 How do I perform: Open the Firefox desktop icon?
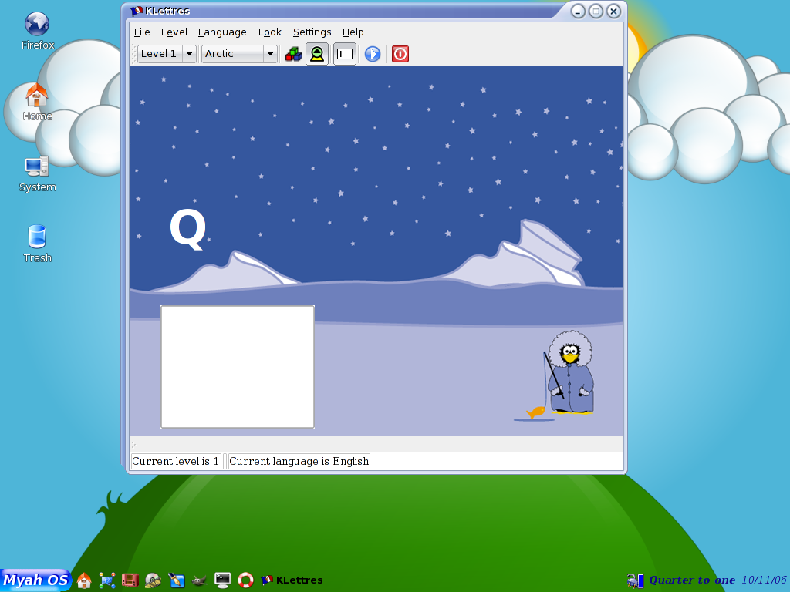pyautogui.click(x=37, y=30)
